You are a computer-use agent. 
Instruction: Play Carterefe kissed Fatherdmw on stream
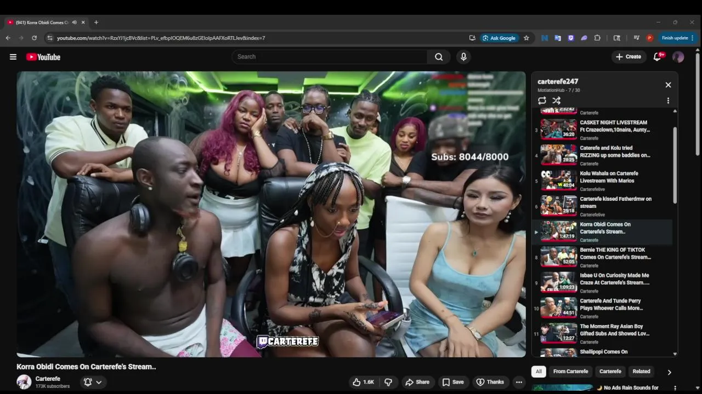[x=602, y=207]
